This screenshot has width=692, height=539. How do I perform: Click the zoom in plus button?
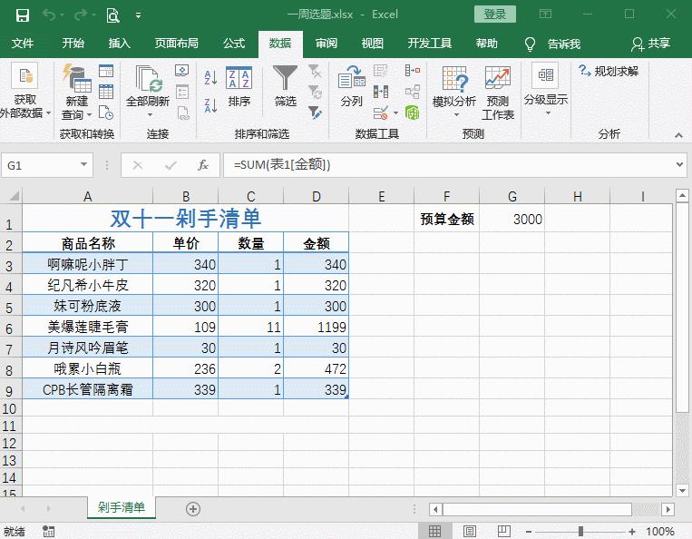click(632, 532)
